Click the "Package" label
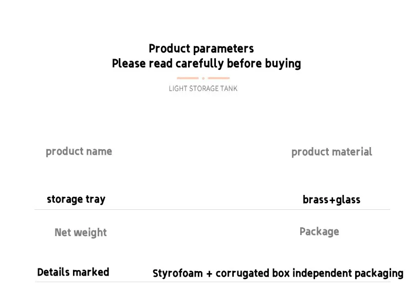The width and height of the screenshot is (406, 288). click(319, 232)
